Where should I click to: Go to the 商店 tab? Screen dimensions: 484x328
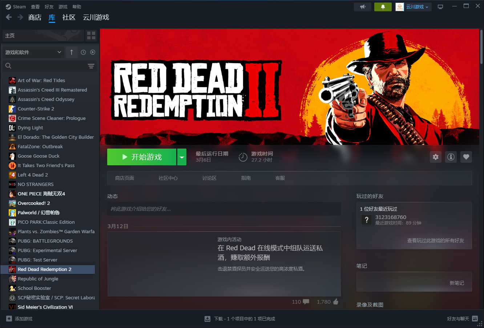pyautogui.click(x=35, y=17)
